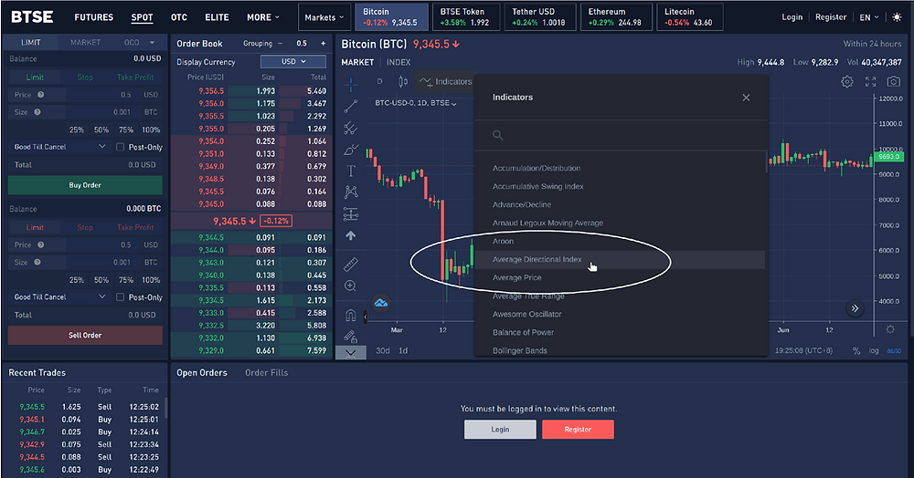The image size is (914, 478).
Task: Select Stop type in the buy section
Action: [85, 78]
